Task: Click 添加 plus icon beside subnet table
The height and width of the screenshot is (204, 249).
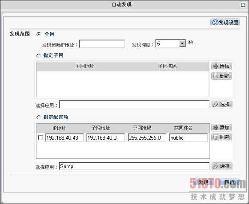Action: coord(221,66)
